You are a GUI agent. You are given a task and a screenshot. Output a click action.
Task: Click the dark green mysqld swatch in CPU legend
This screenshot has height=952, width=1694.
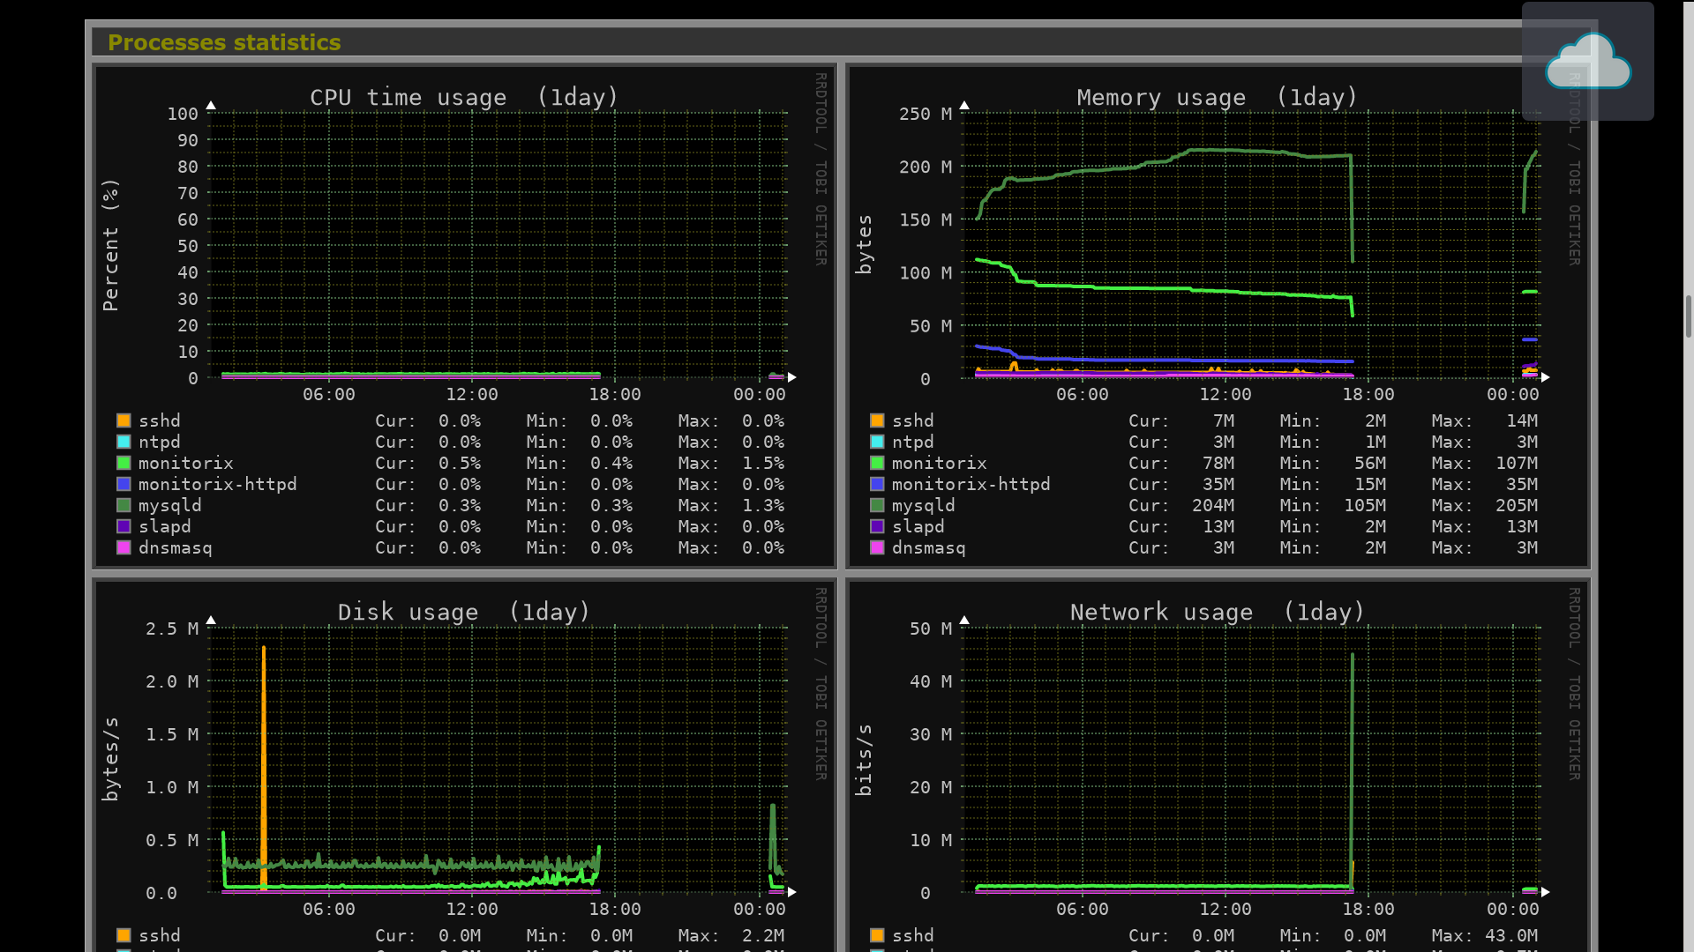pos(124,505)
